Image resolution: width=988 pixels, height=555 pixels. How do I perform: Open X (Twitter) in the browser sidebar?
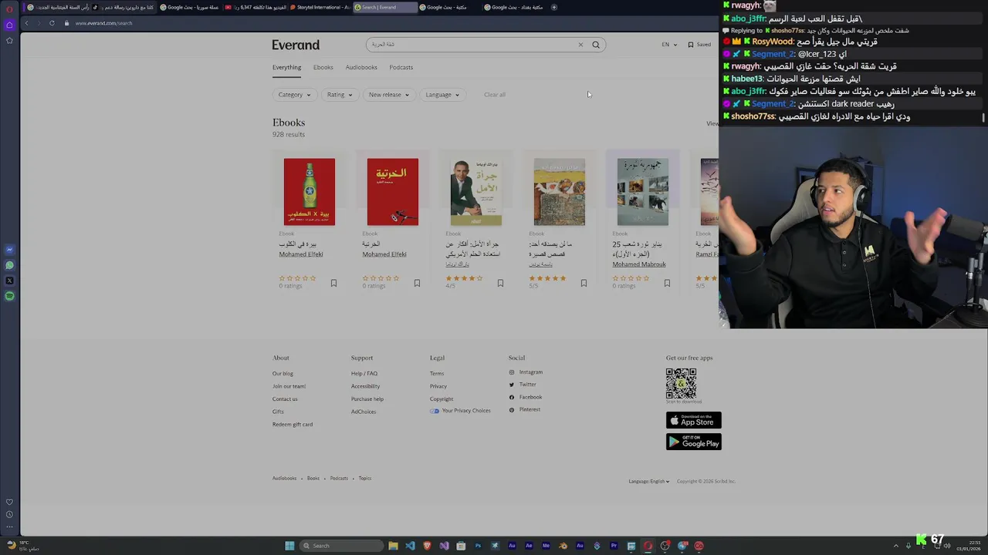(9, 281)
